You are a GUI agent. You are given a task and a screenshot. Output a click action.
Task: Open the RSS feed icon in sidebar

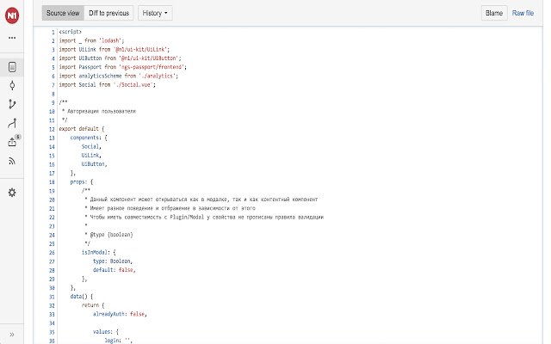coord(12,161)
